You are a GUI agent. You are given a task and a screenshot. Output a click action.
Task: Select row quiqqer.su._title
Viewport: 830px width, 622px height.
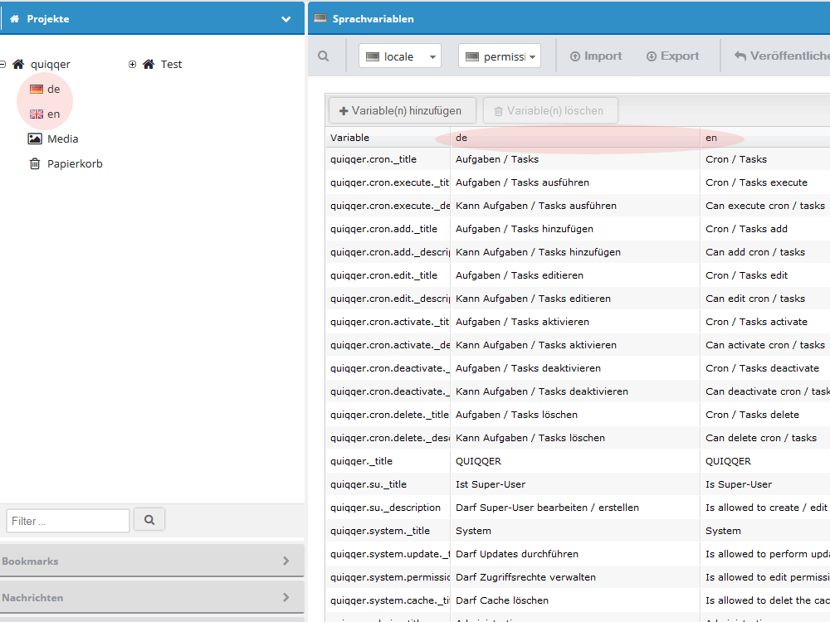(x=578, y=484)
